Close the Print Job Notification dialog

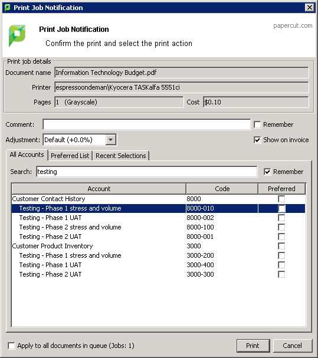click(x=310, y=8)
